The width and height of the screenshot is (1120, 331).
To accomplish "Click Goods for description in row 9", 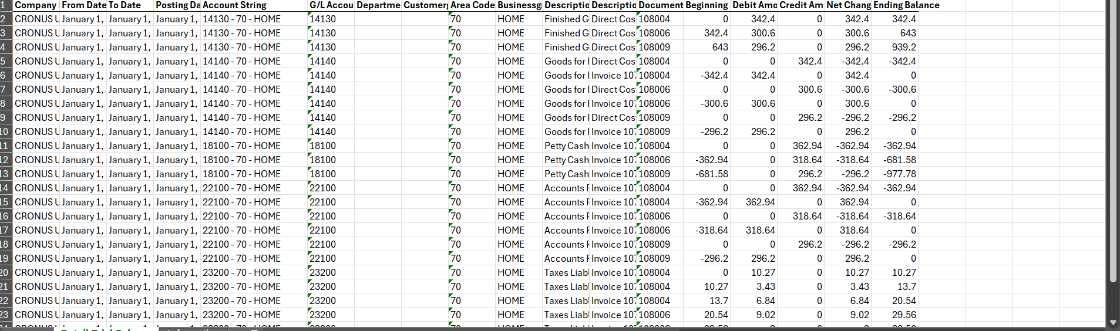I will point(566,117).
